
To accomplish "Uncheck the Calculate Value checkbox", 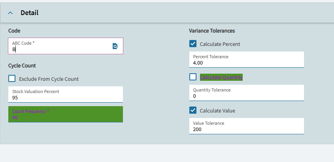I will [x=193, y=110].
